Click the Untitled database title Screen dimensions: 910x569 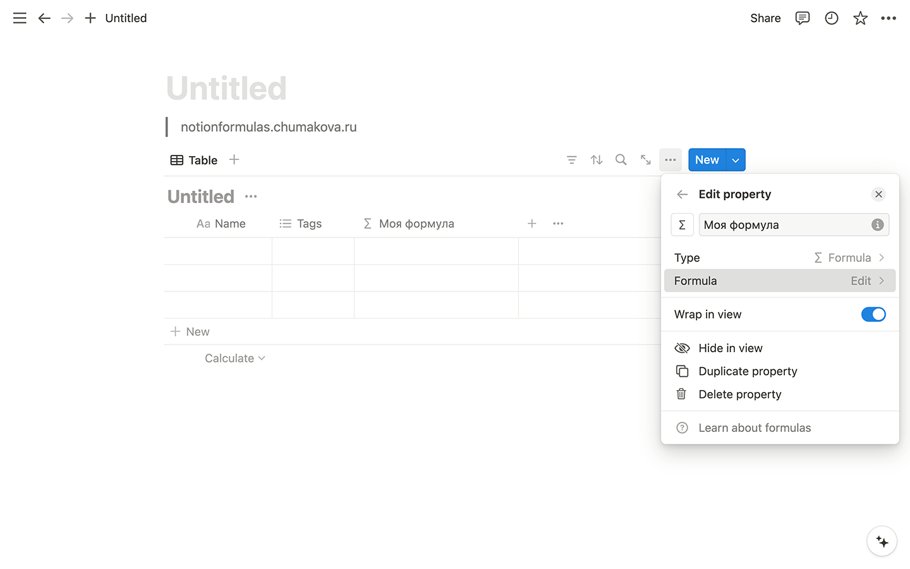pyautogui.click(x=201, y=197)
